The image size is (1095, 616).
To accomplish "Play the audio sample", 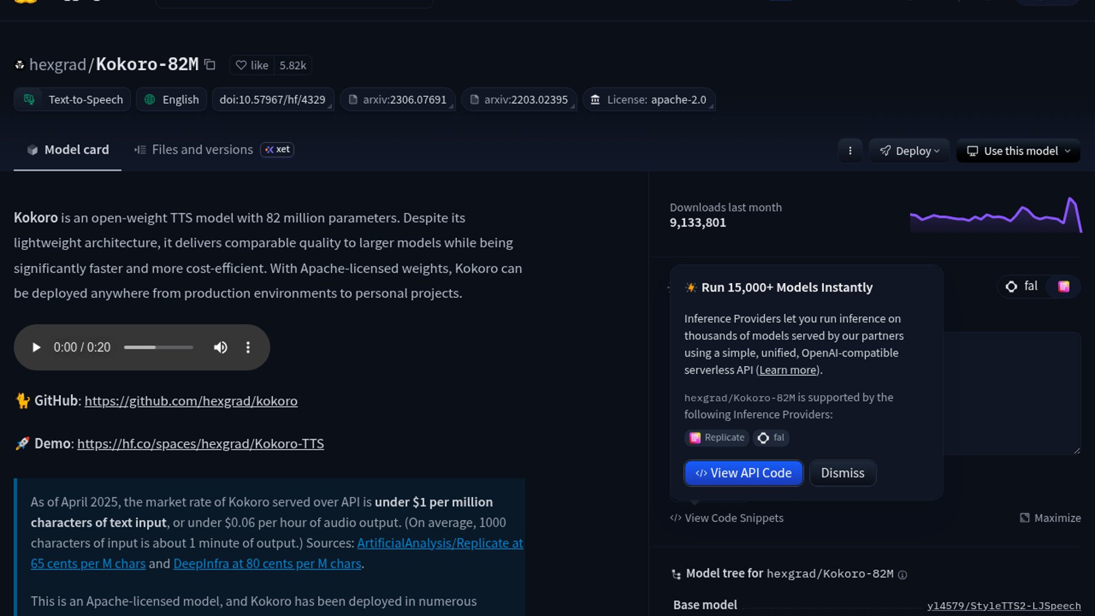I will pyautogui.click(x=36, y=347).
